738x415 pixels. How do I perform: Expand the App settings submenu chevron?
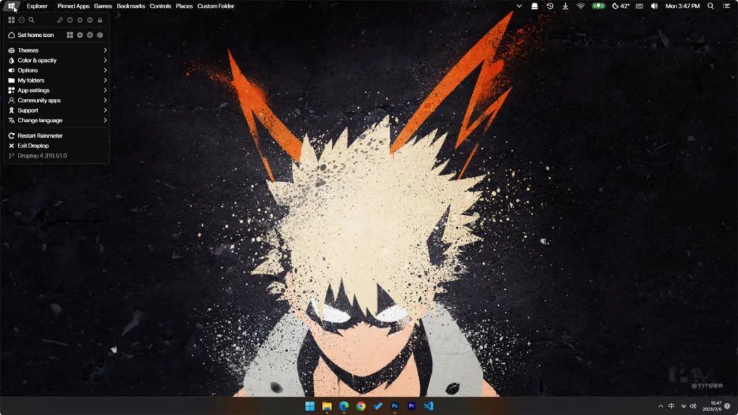pyautogui.click(x=105, y=90)
